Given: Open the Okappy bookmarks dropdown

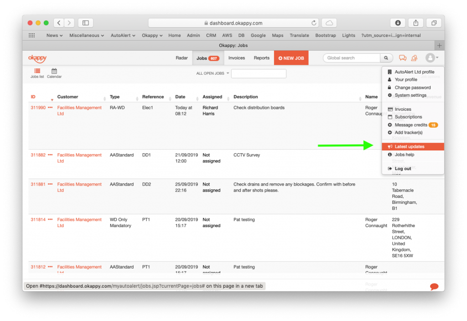Looking at the screenshot, I should (152, 36).
